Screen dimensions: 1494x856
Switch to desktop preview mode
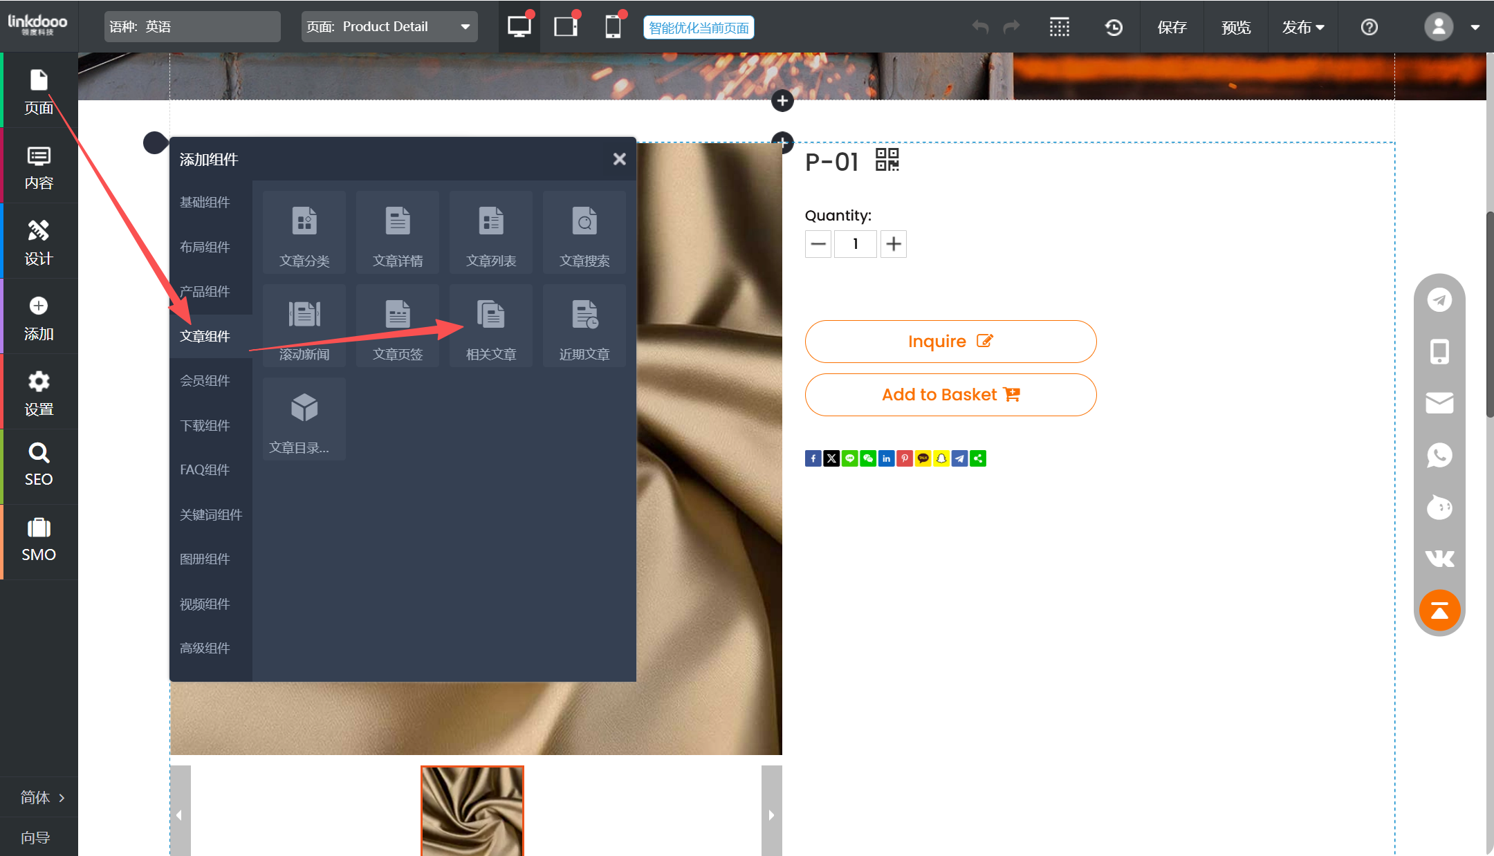click(x=519, y=27)
